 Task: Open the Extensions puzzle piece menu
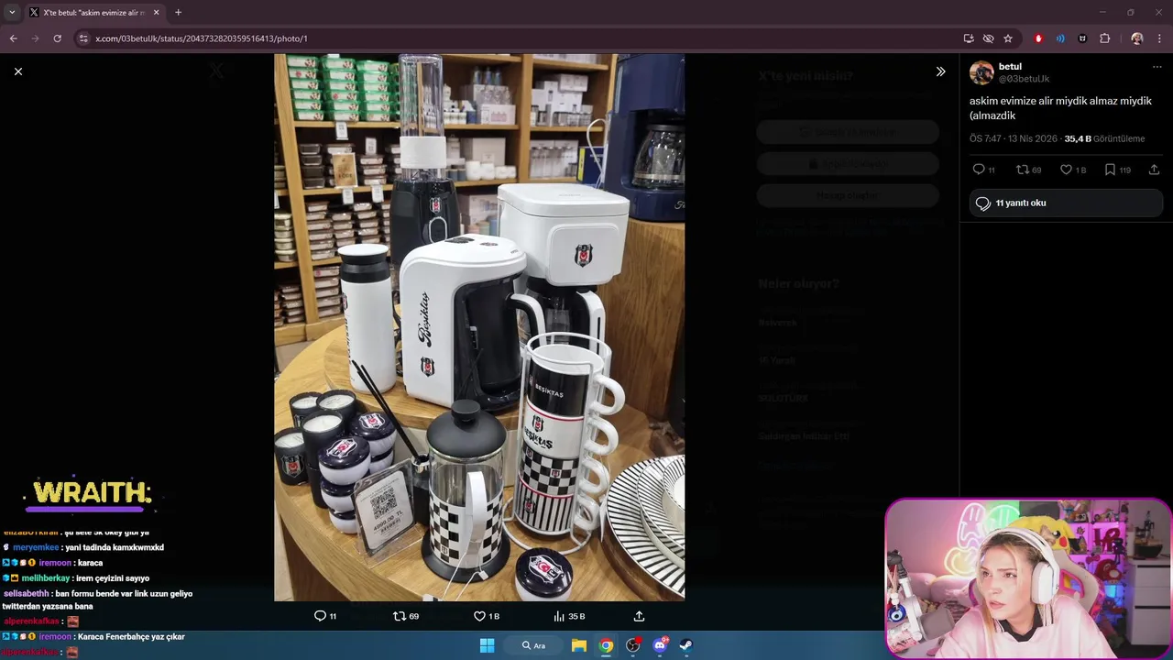[x=1104, y=38]
